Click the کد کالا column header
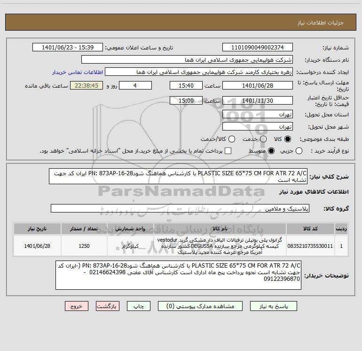This screenshot has height=351, width=362. coord(310,229)
